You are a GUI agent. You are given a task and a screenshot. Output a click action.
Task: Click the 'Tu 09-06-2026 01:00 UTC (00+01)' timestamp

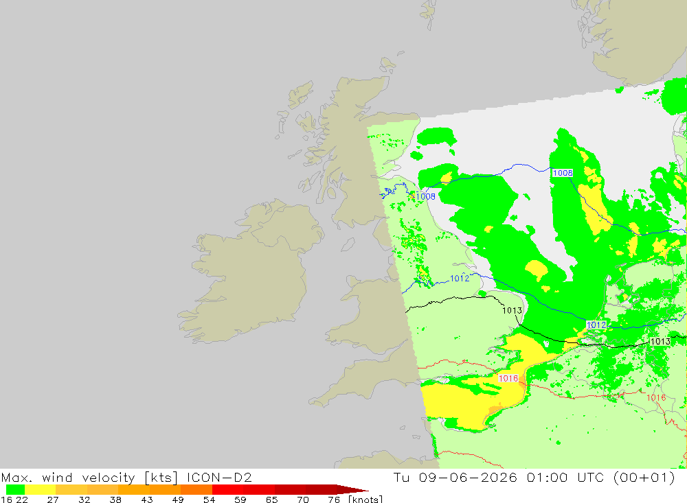point(534,477)
